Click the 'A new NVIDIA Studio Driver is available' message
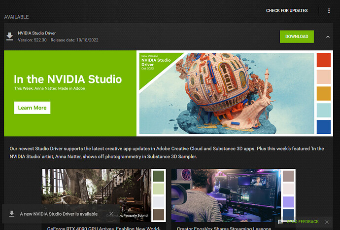 point(59,214)
